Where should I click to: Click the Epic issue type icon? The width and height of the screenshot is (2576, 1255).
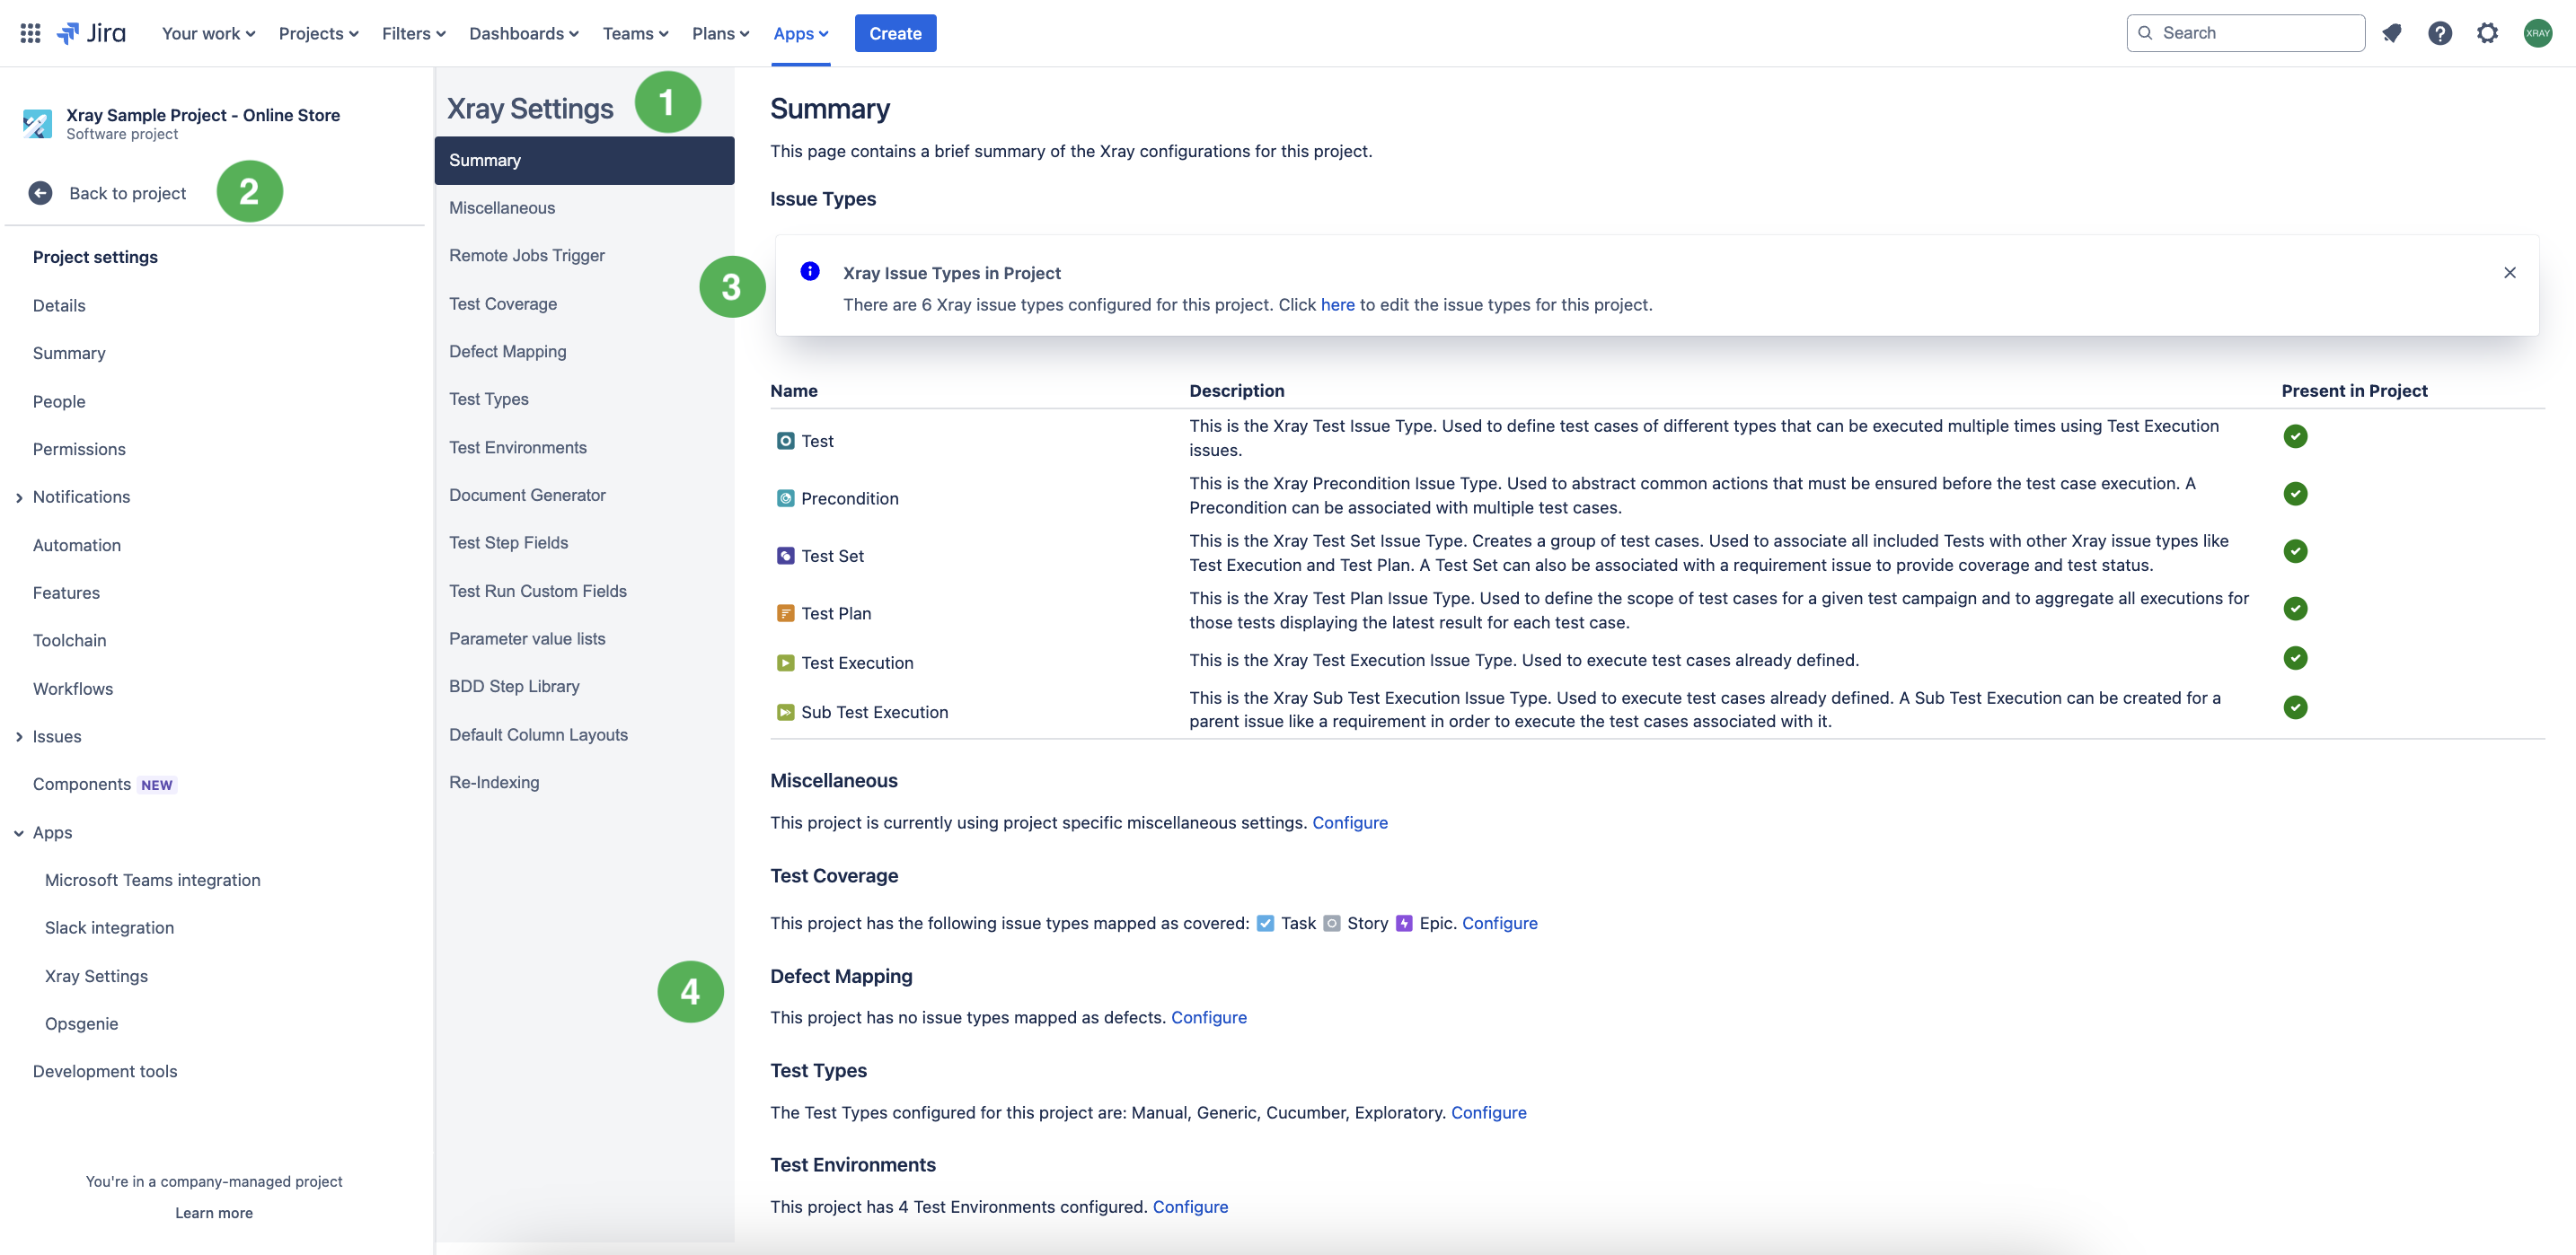tap(1404, 922)
